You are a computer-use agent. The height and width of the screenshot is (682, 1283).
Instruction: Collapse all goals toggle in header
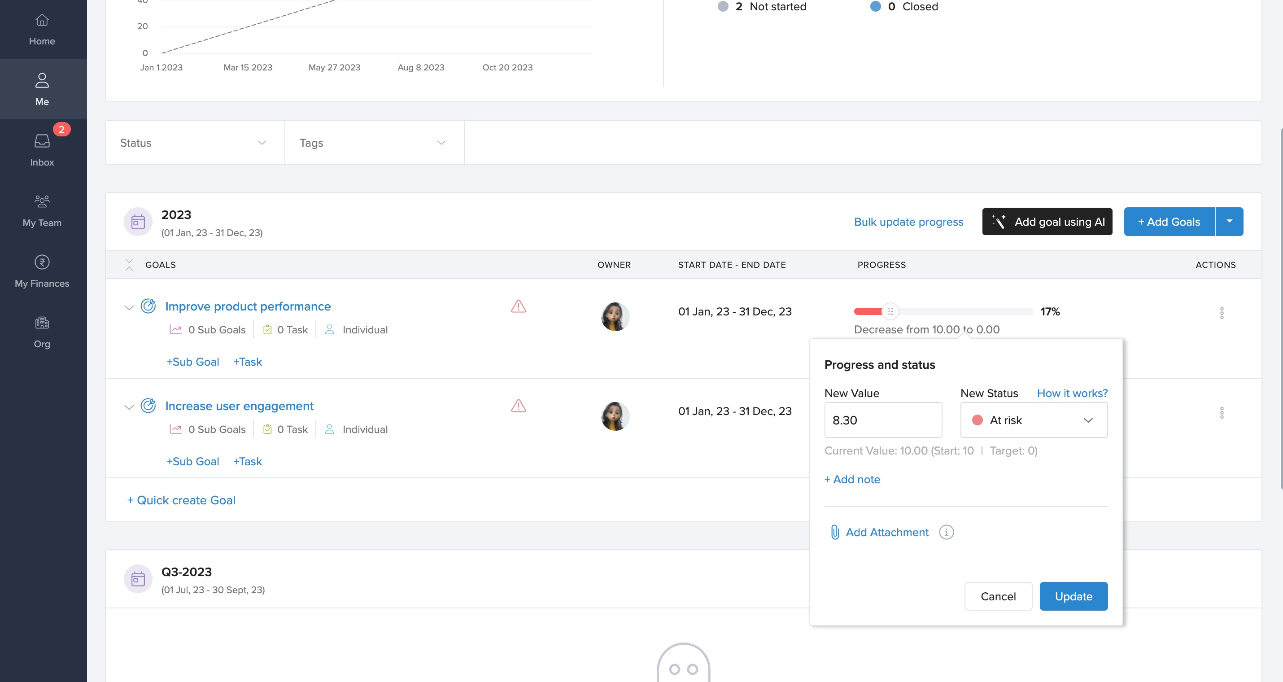point(129,265)
